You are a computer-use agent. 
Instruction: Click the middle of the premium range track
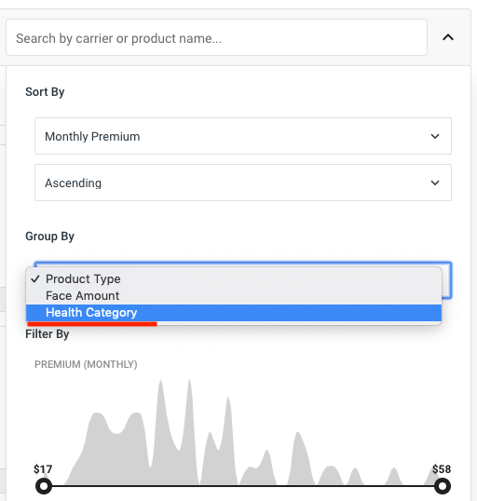click(243, 486)
